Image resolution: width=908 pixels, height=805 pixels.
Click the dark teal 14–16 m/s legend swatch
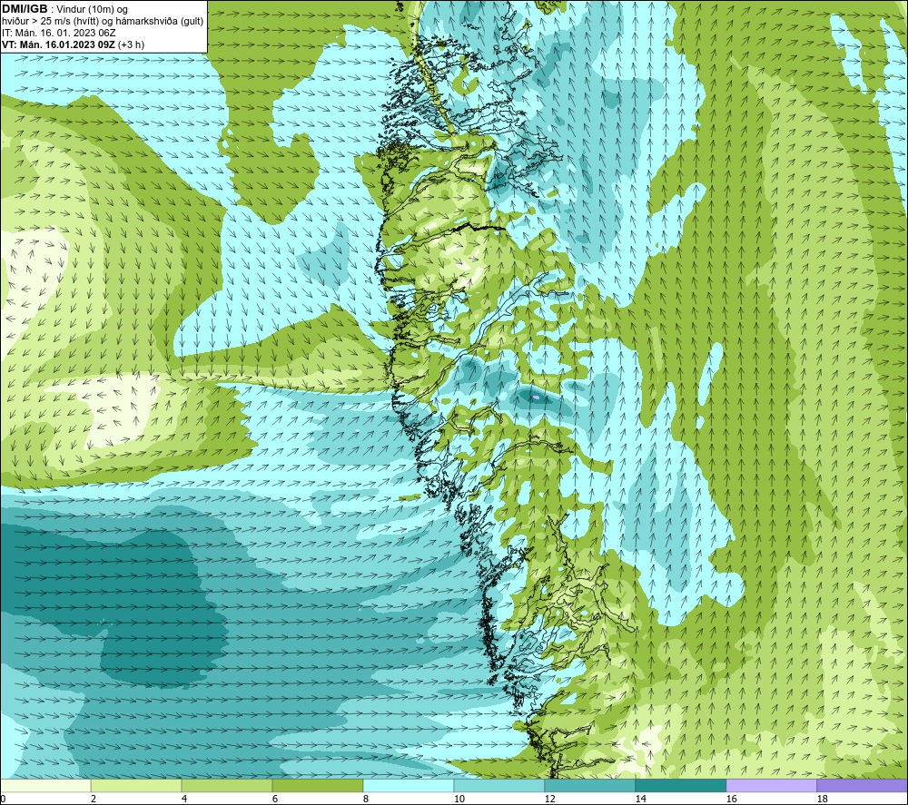pyautogui.click(x=680, y=785)
